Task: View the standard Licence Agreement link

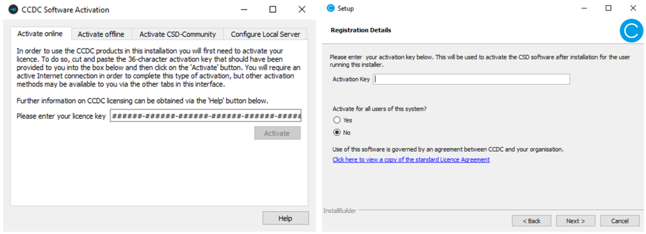Action: [x=411, y=160]
